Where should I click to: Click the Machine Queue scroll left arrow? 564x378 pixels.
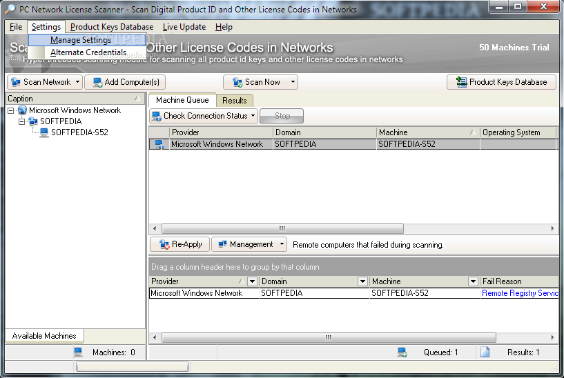click(155, 228)
